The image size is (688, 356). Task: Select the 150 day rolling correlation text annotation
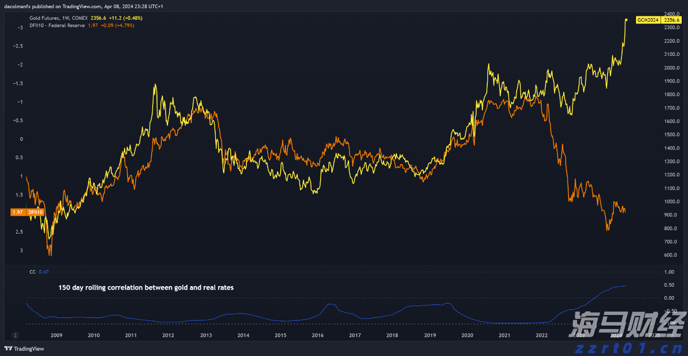[146, 288]
